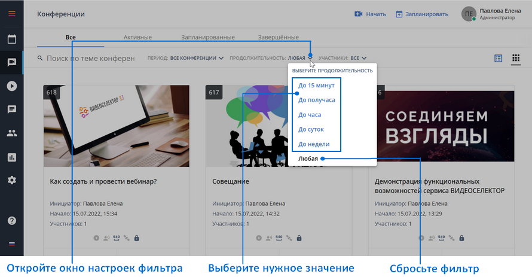Click the Запланировать button

pos(422,14)
